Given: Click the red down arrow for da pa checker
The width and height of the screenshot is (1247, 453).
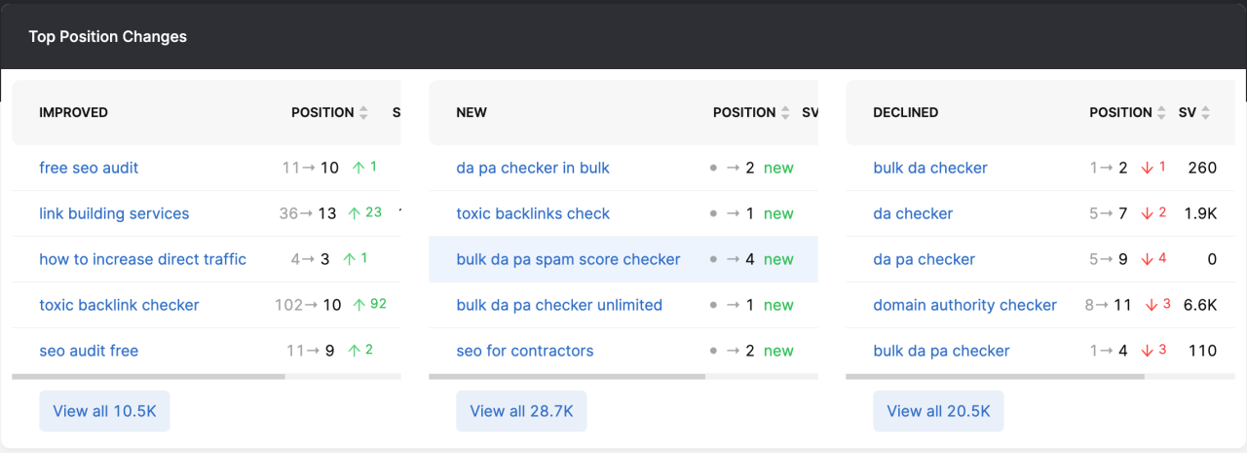Looking at the screenshot, I should click(1147, 260).
